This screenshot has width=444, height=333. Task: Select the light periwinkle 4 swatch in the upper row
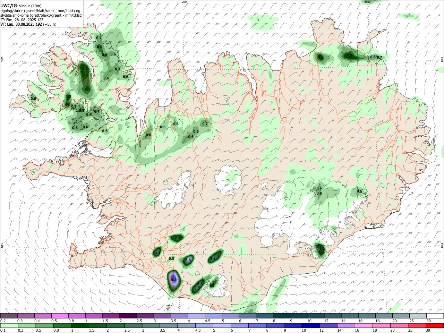click(x=196, y=316)
